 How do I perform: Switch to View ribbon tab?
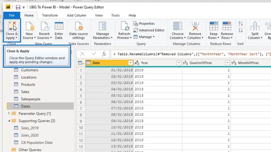(x=99, y=15)
